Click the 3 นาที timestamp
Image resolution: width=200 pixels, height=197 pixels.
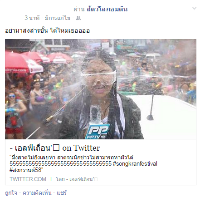(x=32, y=18)
